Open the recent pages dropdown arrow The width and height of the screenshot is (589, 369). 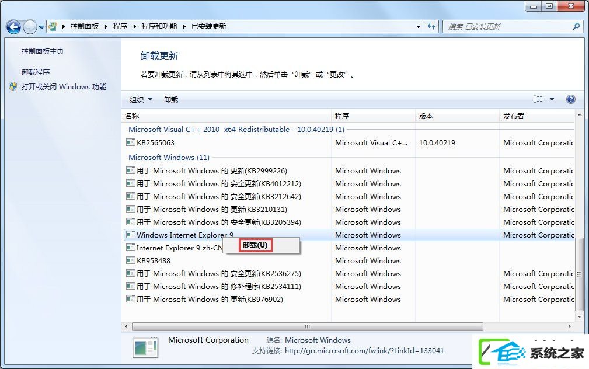(41, 27)
